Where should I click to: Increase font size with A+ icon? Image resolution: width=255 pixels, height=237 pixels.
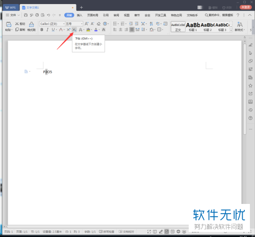87,24
